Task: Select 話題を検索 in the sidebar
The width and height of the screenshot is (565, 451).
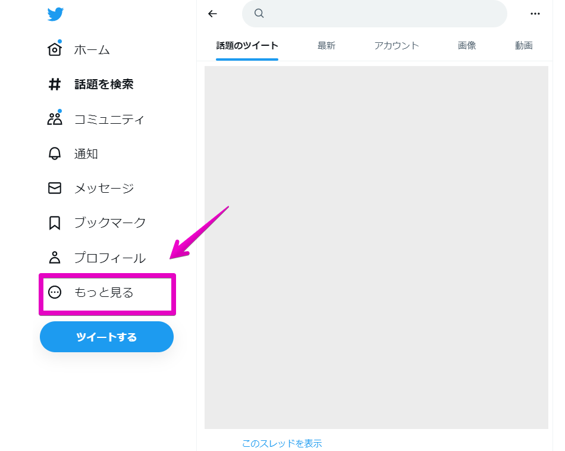Action: click(103, 84)
